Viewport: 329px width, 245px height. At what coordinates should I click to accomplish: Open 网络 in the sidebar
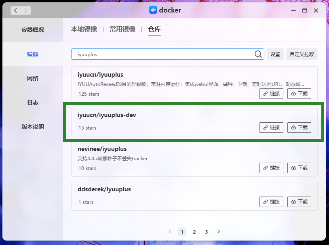[33, 78]
